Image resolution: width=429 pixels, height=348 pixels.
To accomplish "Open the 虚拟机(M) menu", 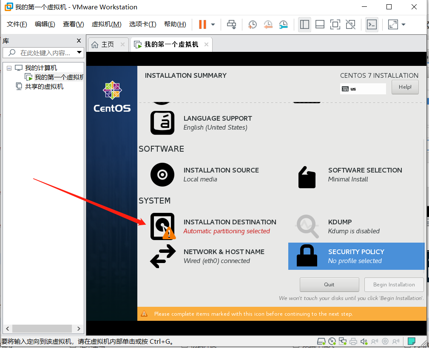I will 106,24.
